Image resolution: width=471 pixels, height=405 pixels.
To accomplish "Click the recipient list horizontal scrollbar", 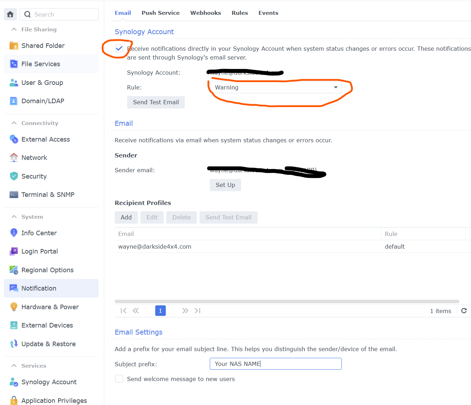I will (287, 301).
